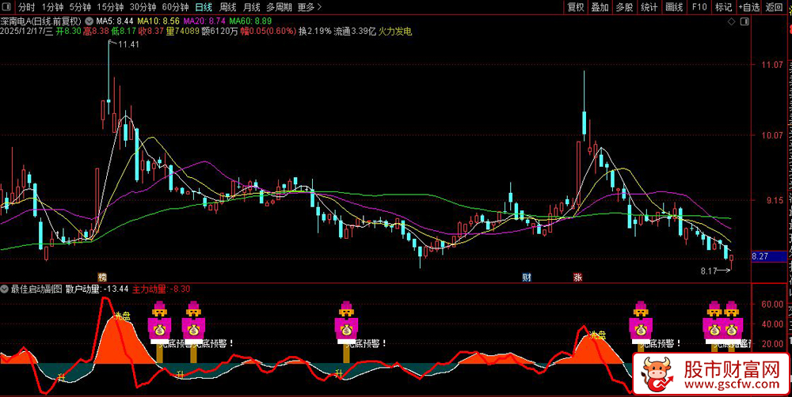Click the 标记 mark button
The width and height of the screenshot is (792, 397).
(723, 7)
